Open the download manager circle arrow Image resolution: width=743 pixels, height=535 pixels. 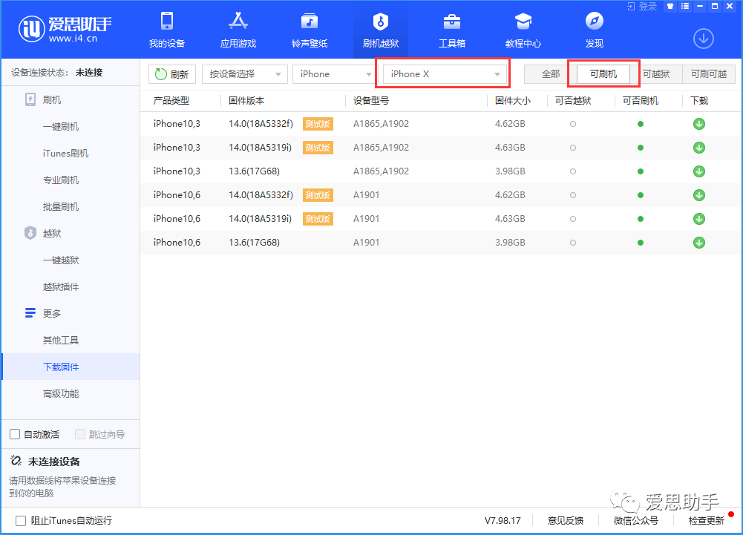click(x=704, y=39)
